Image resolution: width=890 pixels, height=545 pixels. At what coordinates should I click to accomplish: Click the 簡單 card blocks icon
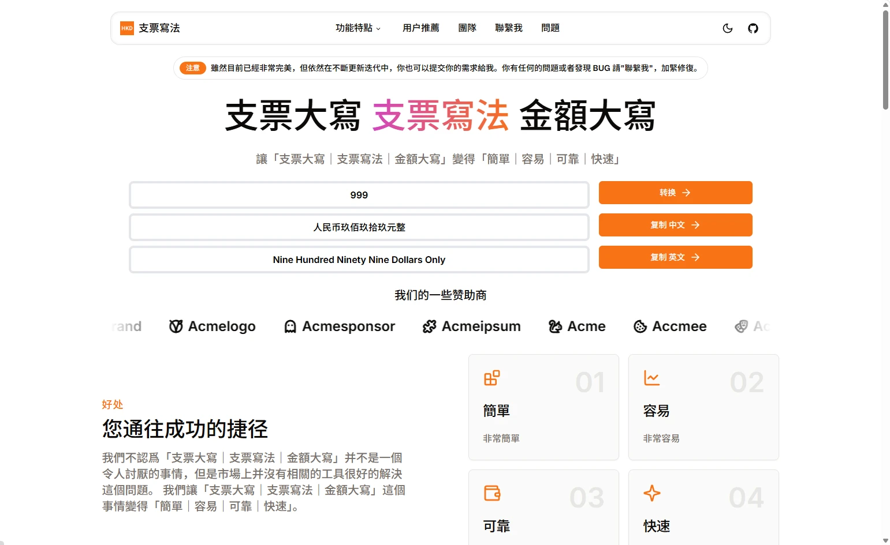pos(491,378)
